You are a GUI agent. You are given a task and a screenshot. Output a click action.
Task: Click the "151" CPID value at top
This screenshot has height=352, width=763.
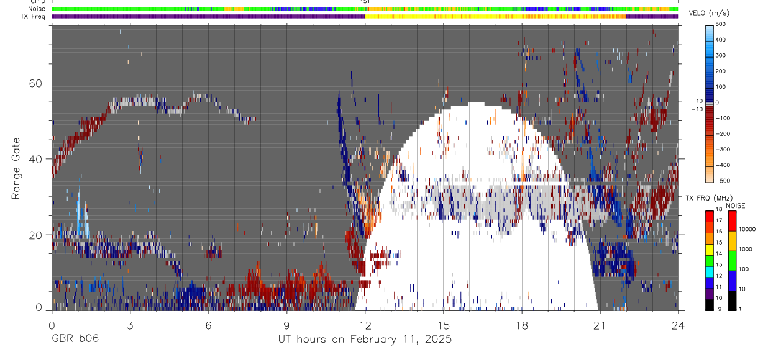click(365, 2)
